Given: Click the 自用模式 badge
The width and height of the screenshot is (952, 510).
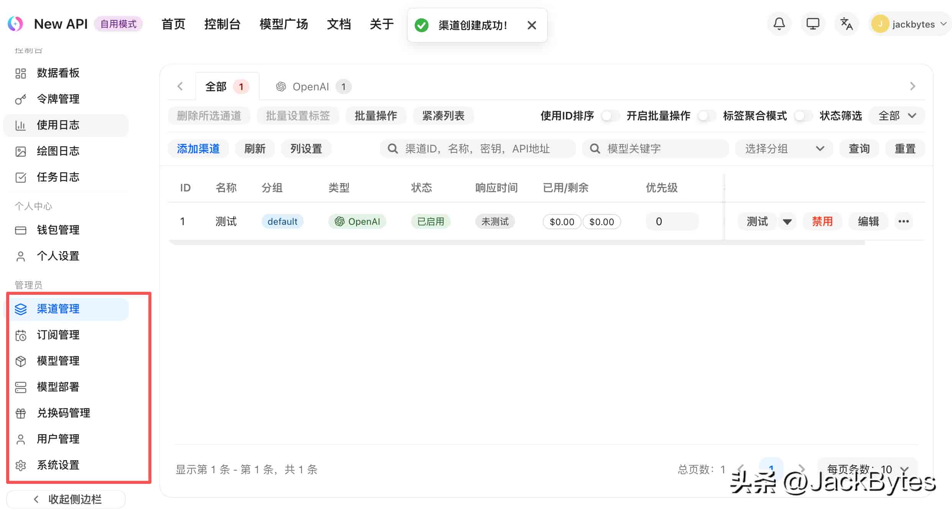Looking at the screenshot, I should pyautogui.click(x=118, y=24).
